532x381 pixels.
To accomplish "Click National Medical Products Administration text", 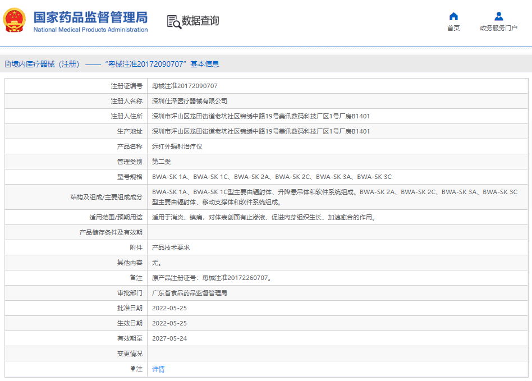I will pos(90,30).
